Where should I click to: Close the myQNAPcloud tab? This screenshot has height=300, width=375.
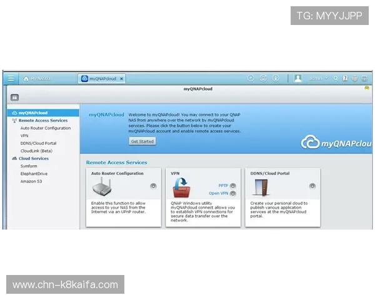121,79
